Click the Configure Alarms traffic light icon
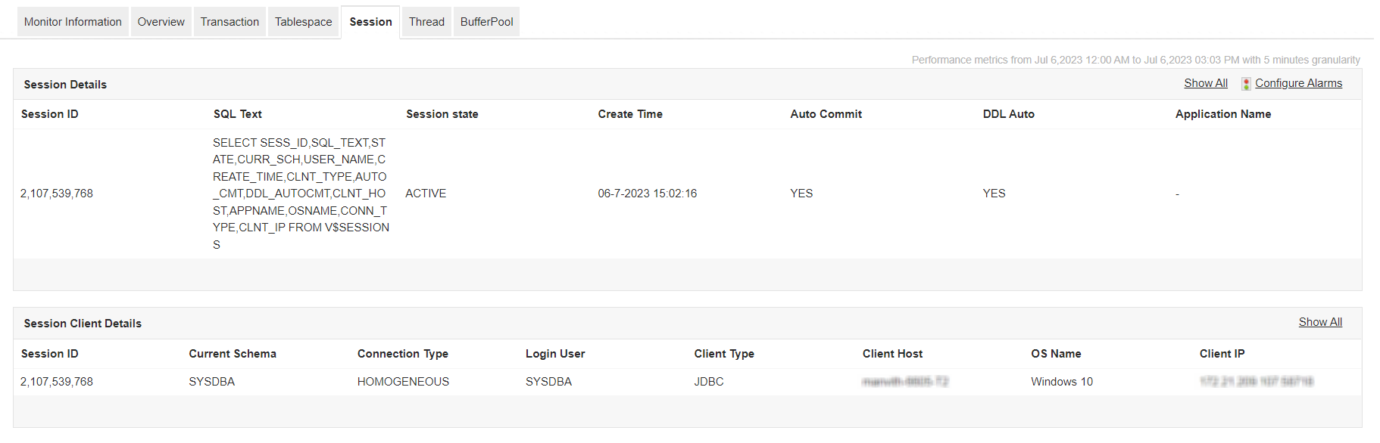This screenshot has height=443, width=1380. point(1246,84)
